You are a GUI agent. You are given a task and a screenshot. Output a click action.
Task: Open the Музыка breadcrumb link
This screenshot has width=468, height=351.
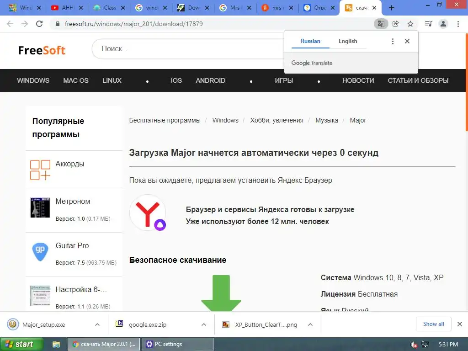(326, 120)
